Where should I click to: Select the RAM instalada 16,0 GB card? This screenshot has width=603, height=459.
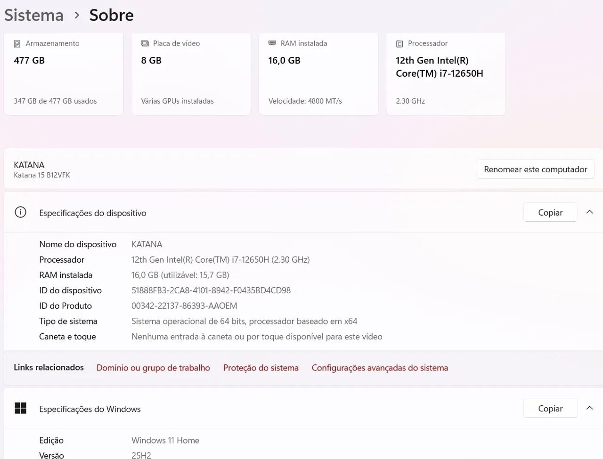coord(318,73)
